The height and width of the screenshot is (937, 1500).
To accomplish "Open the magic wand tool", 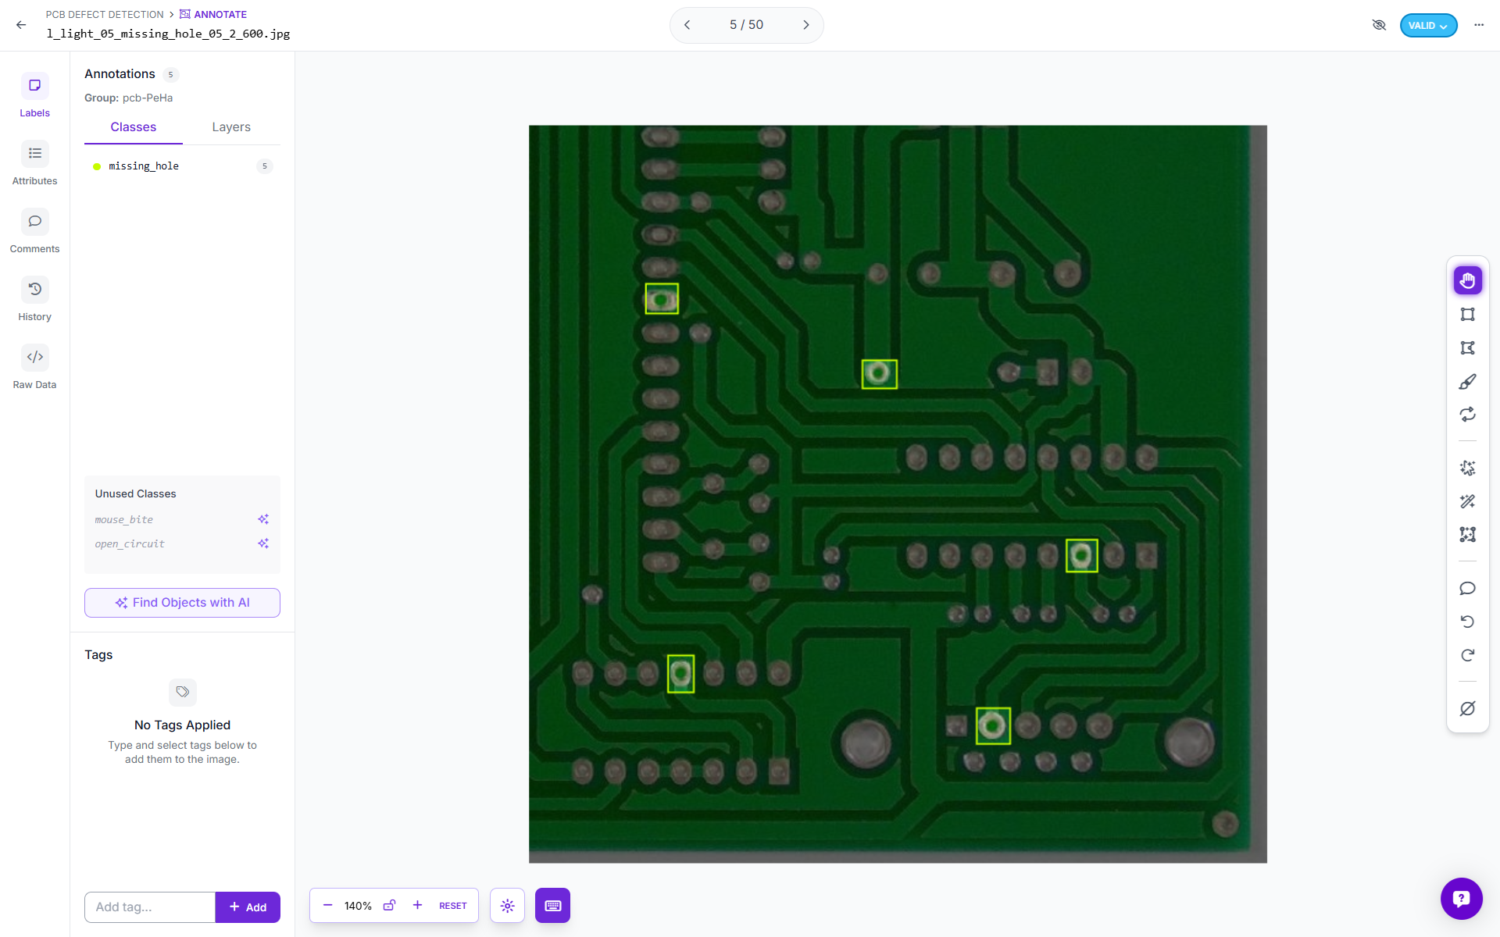I will tap(1467, 501).
